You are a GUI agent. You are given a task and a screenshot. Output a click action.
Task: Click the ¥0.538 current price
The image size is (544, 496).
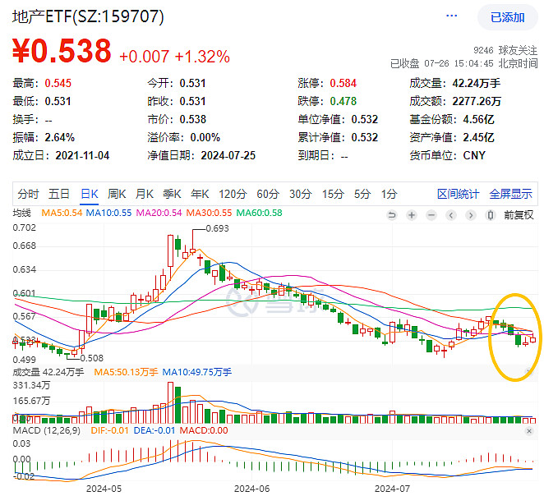tap(62, 51)
